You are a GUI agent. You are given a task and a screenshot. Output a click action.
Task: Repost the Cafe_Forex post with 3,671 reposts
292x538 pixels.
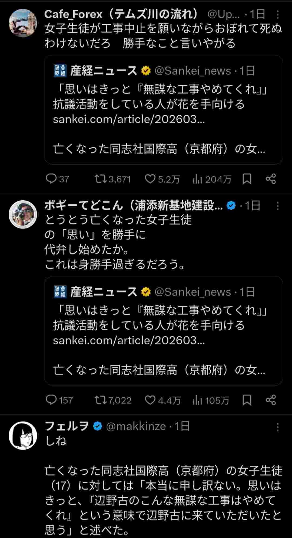(x=100, y=179)
